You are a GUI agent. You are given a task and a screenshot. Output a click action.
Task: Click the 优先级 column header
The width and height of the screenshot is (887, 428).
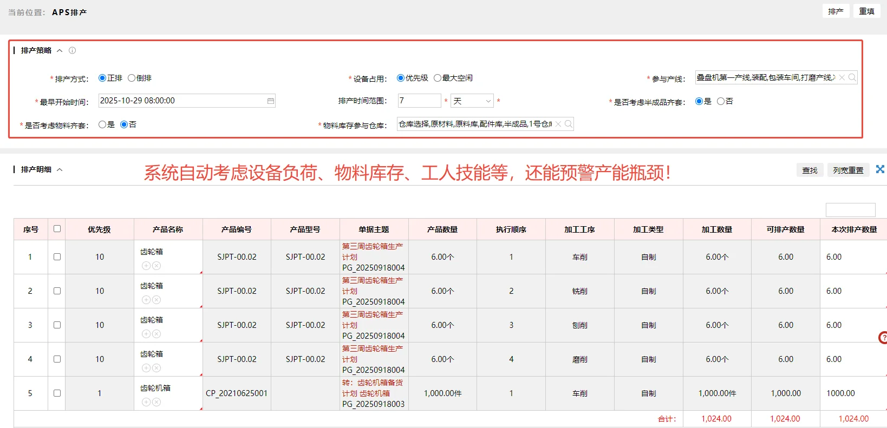[x=99, y=229]
